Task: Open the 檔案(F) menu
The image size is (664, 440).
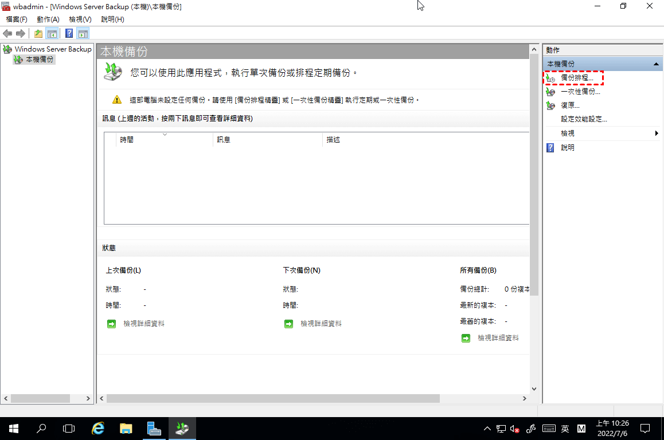Action: point(17,19)
